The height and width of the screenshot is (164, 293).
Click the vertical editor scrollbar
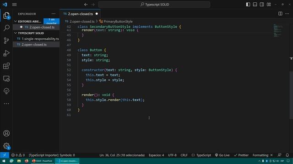pyautogui.click(x=291, y=95)
